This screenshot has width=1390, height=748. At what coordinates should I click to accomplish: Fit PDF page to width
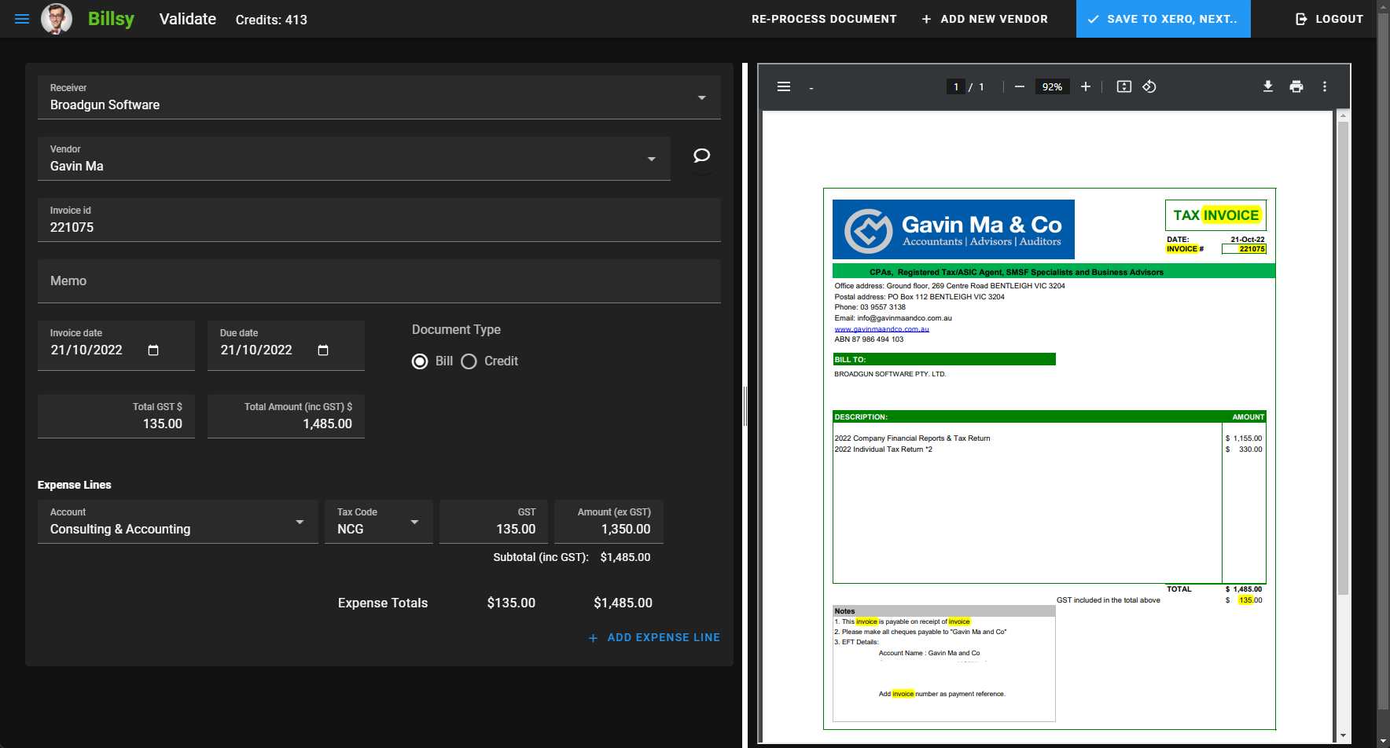click(1124, 86)
